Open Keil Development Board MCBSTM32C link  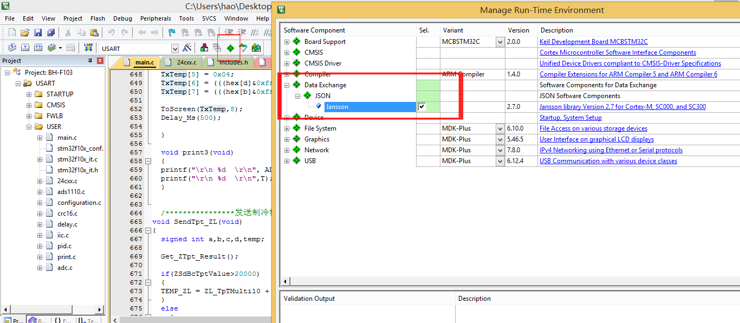point(594,42)
